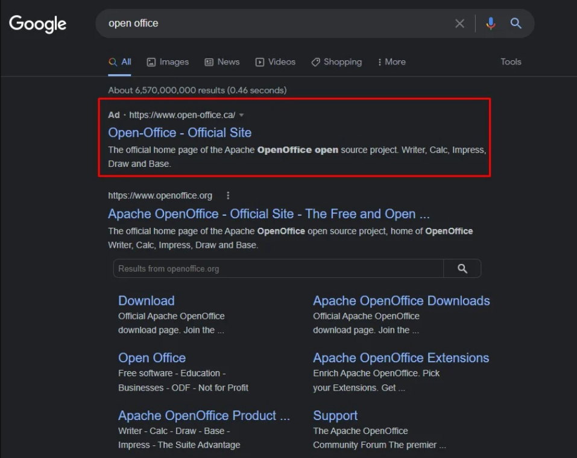
Task: Select the All results tab
Action: tap(119, 62)
